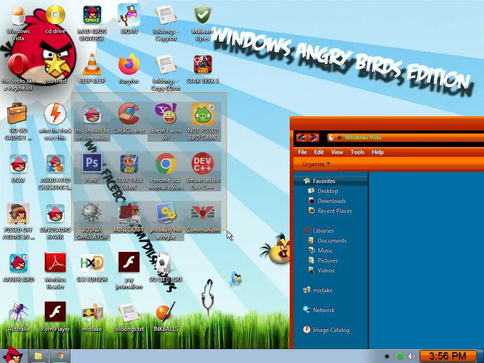
Task: Click the Explorer back arrow button
Action: [x=302, y=138]
